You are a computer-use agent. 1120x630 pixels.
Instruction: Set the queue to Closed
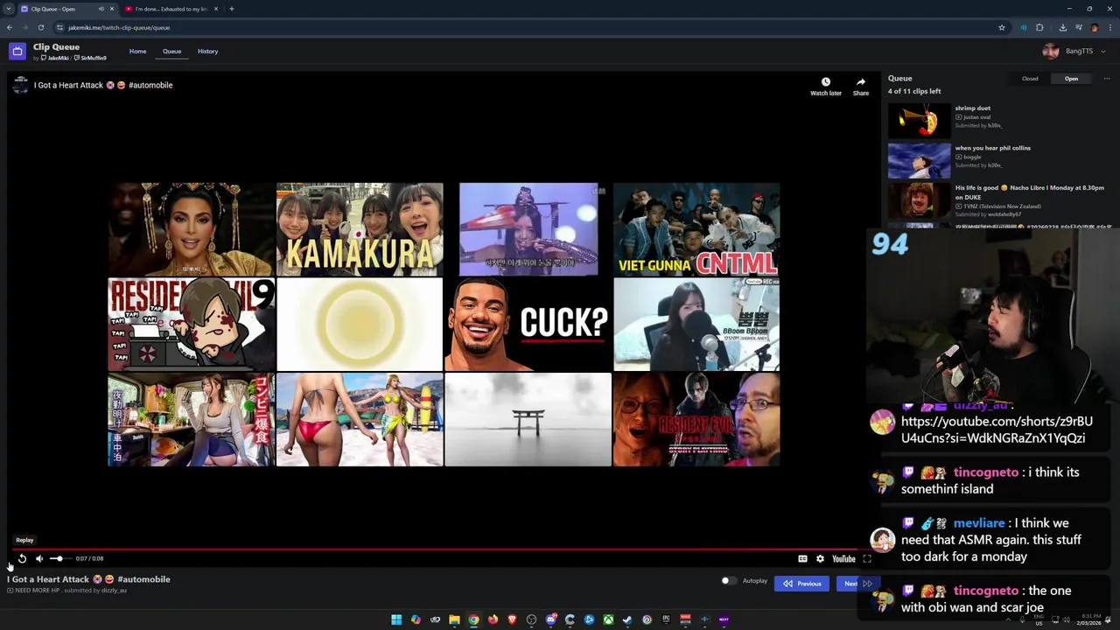(x=1030, y=79)
